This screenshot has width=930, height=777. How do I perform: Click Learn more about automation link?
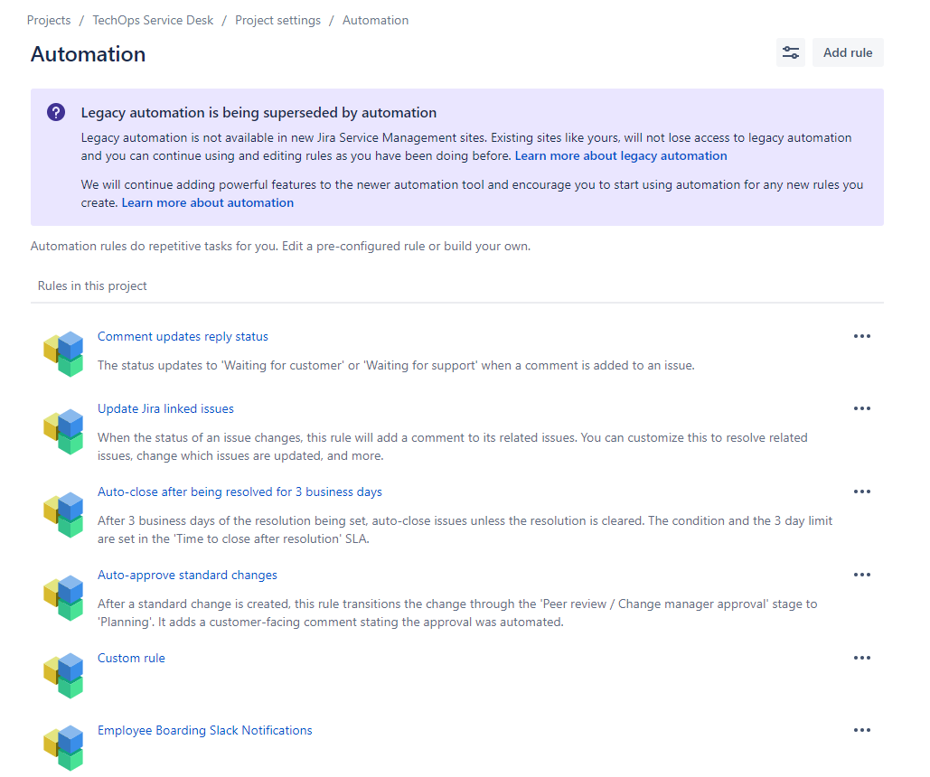pos(207,202)
